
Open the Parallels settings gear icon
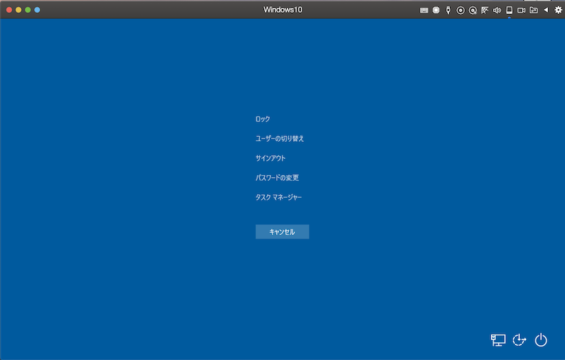tap(558, 10)
